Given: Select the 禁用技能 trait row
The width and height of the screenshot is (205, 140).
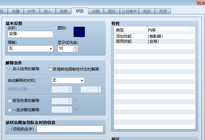Looking at the screenshot, I should (155, 41).
